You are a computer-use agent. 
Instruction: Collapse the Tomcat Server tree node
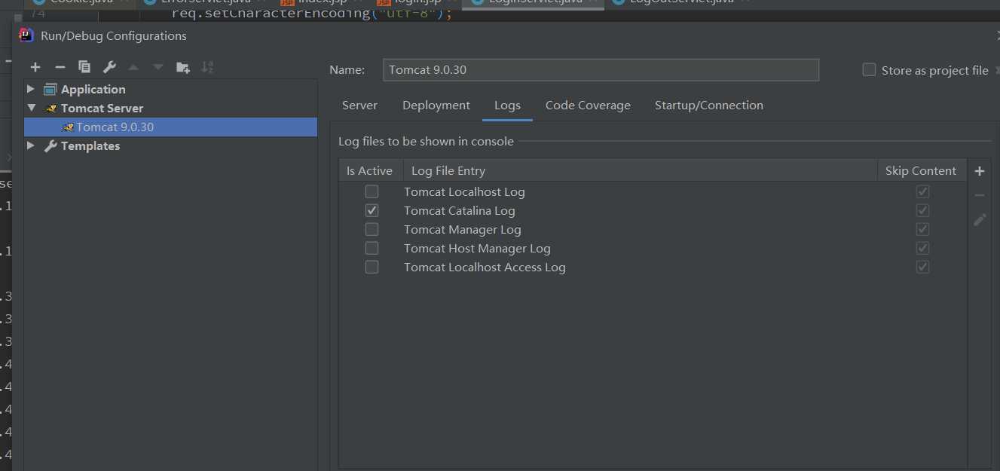31,108
